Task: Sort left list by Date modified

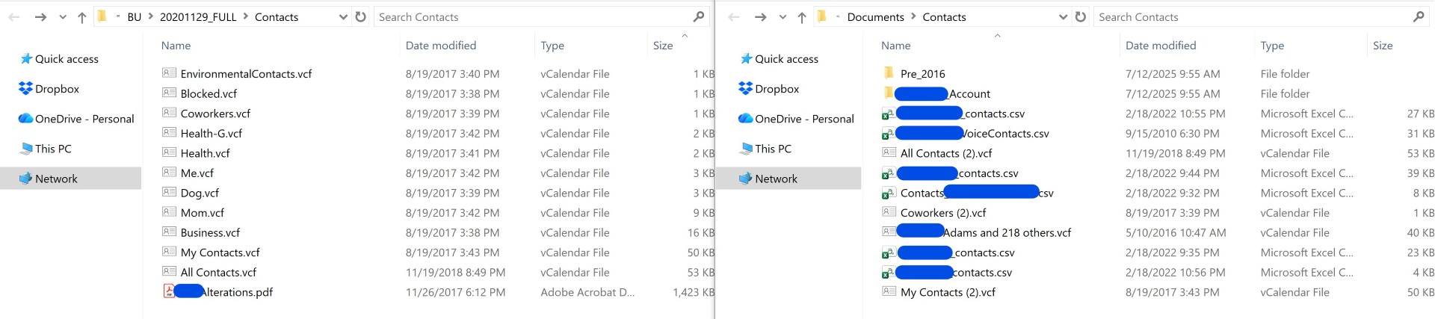Action: pos(441,46)
